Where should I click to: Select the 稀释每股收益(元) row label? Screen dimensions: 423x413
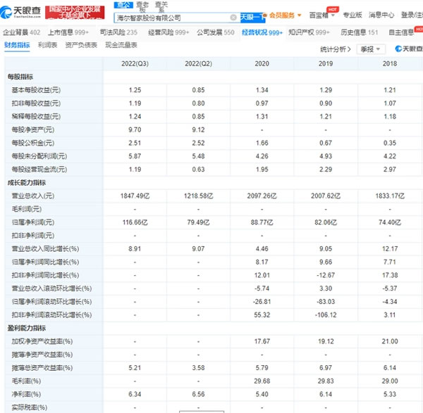tap(36, 117)
